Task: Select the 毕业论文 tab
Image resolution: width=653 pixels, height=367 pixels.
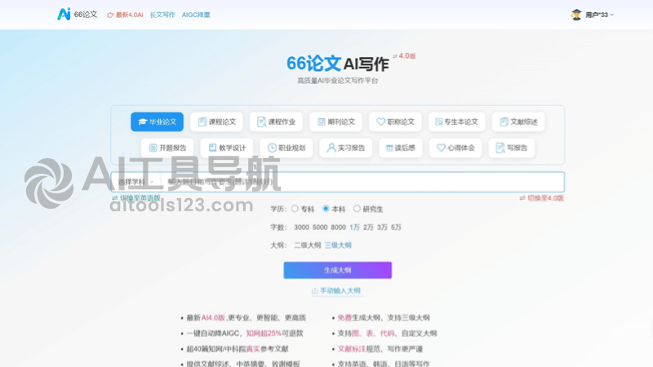Action: point(157,122)
